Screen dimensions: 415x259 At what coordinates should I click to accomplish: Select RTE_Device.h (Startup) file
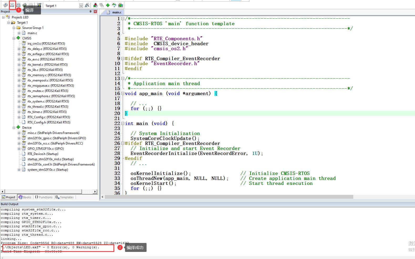point(43,154)
